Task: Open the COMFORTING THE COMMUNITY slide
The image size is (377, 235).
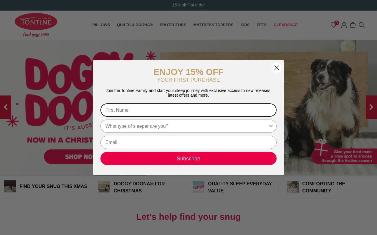Action: click(324, 187)
